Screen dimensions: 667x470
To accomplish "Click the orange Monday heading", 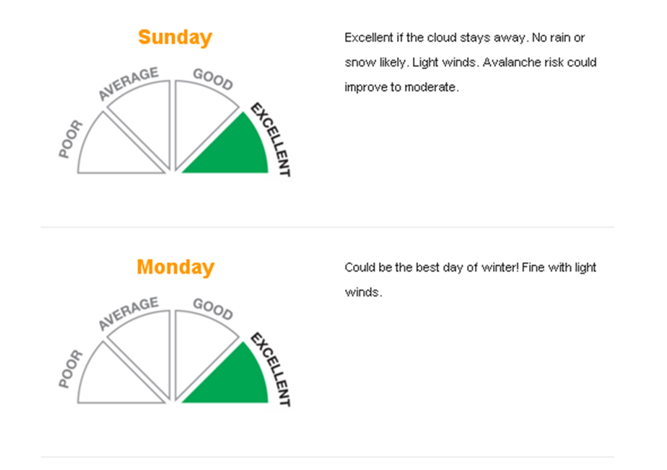I will (175, 267).
